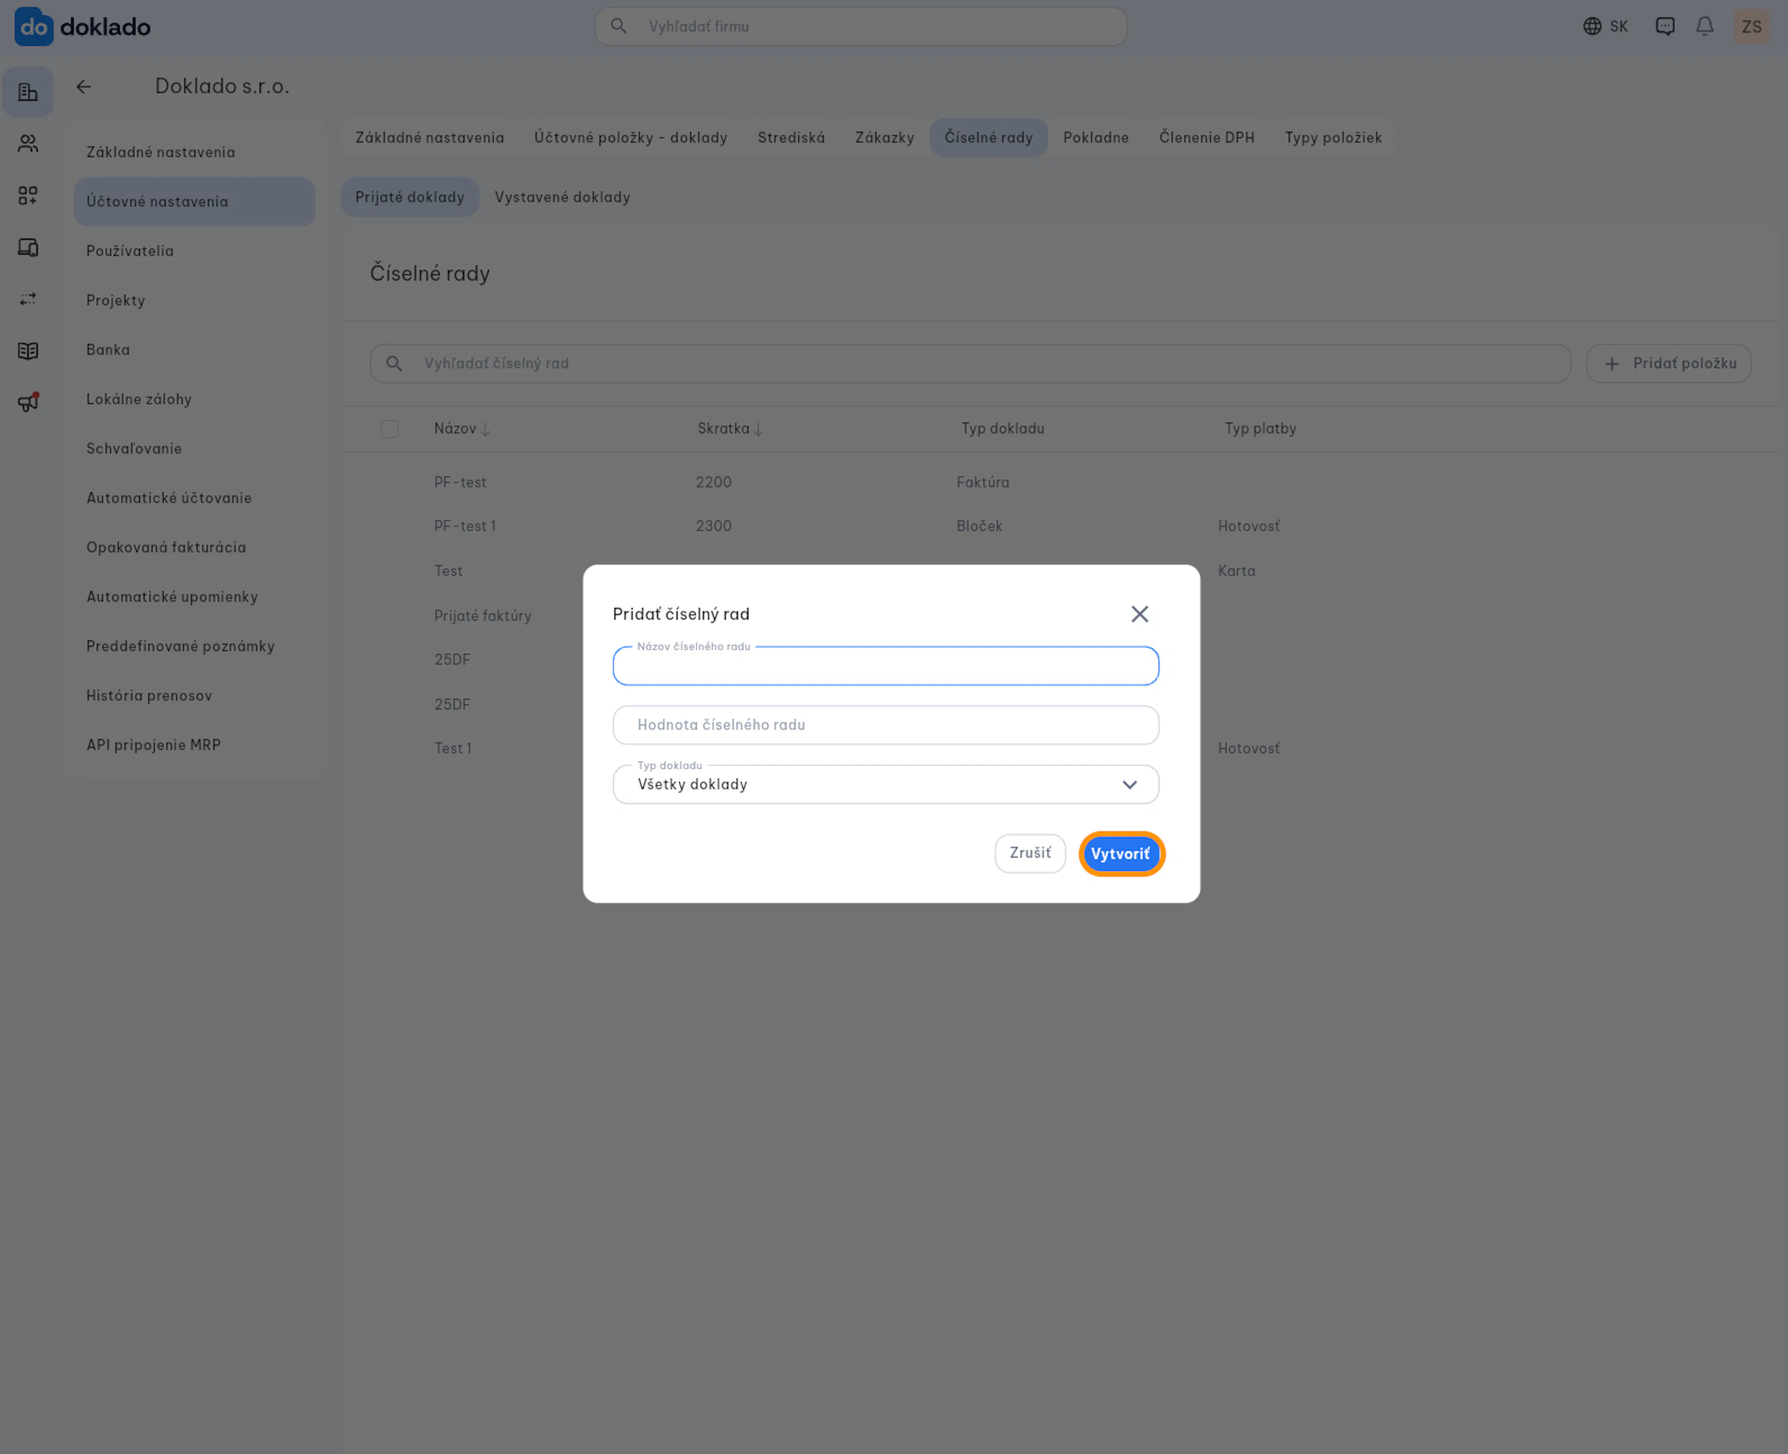Open Základné nastavenia in the side menu

pos(194,152)
